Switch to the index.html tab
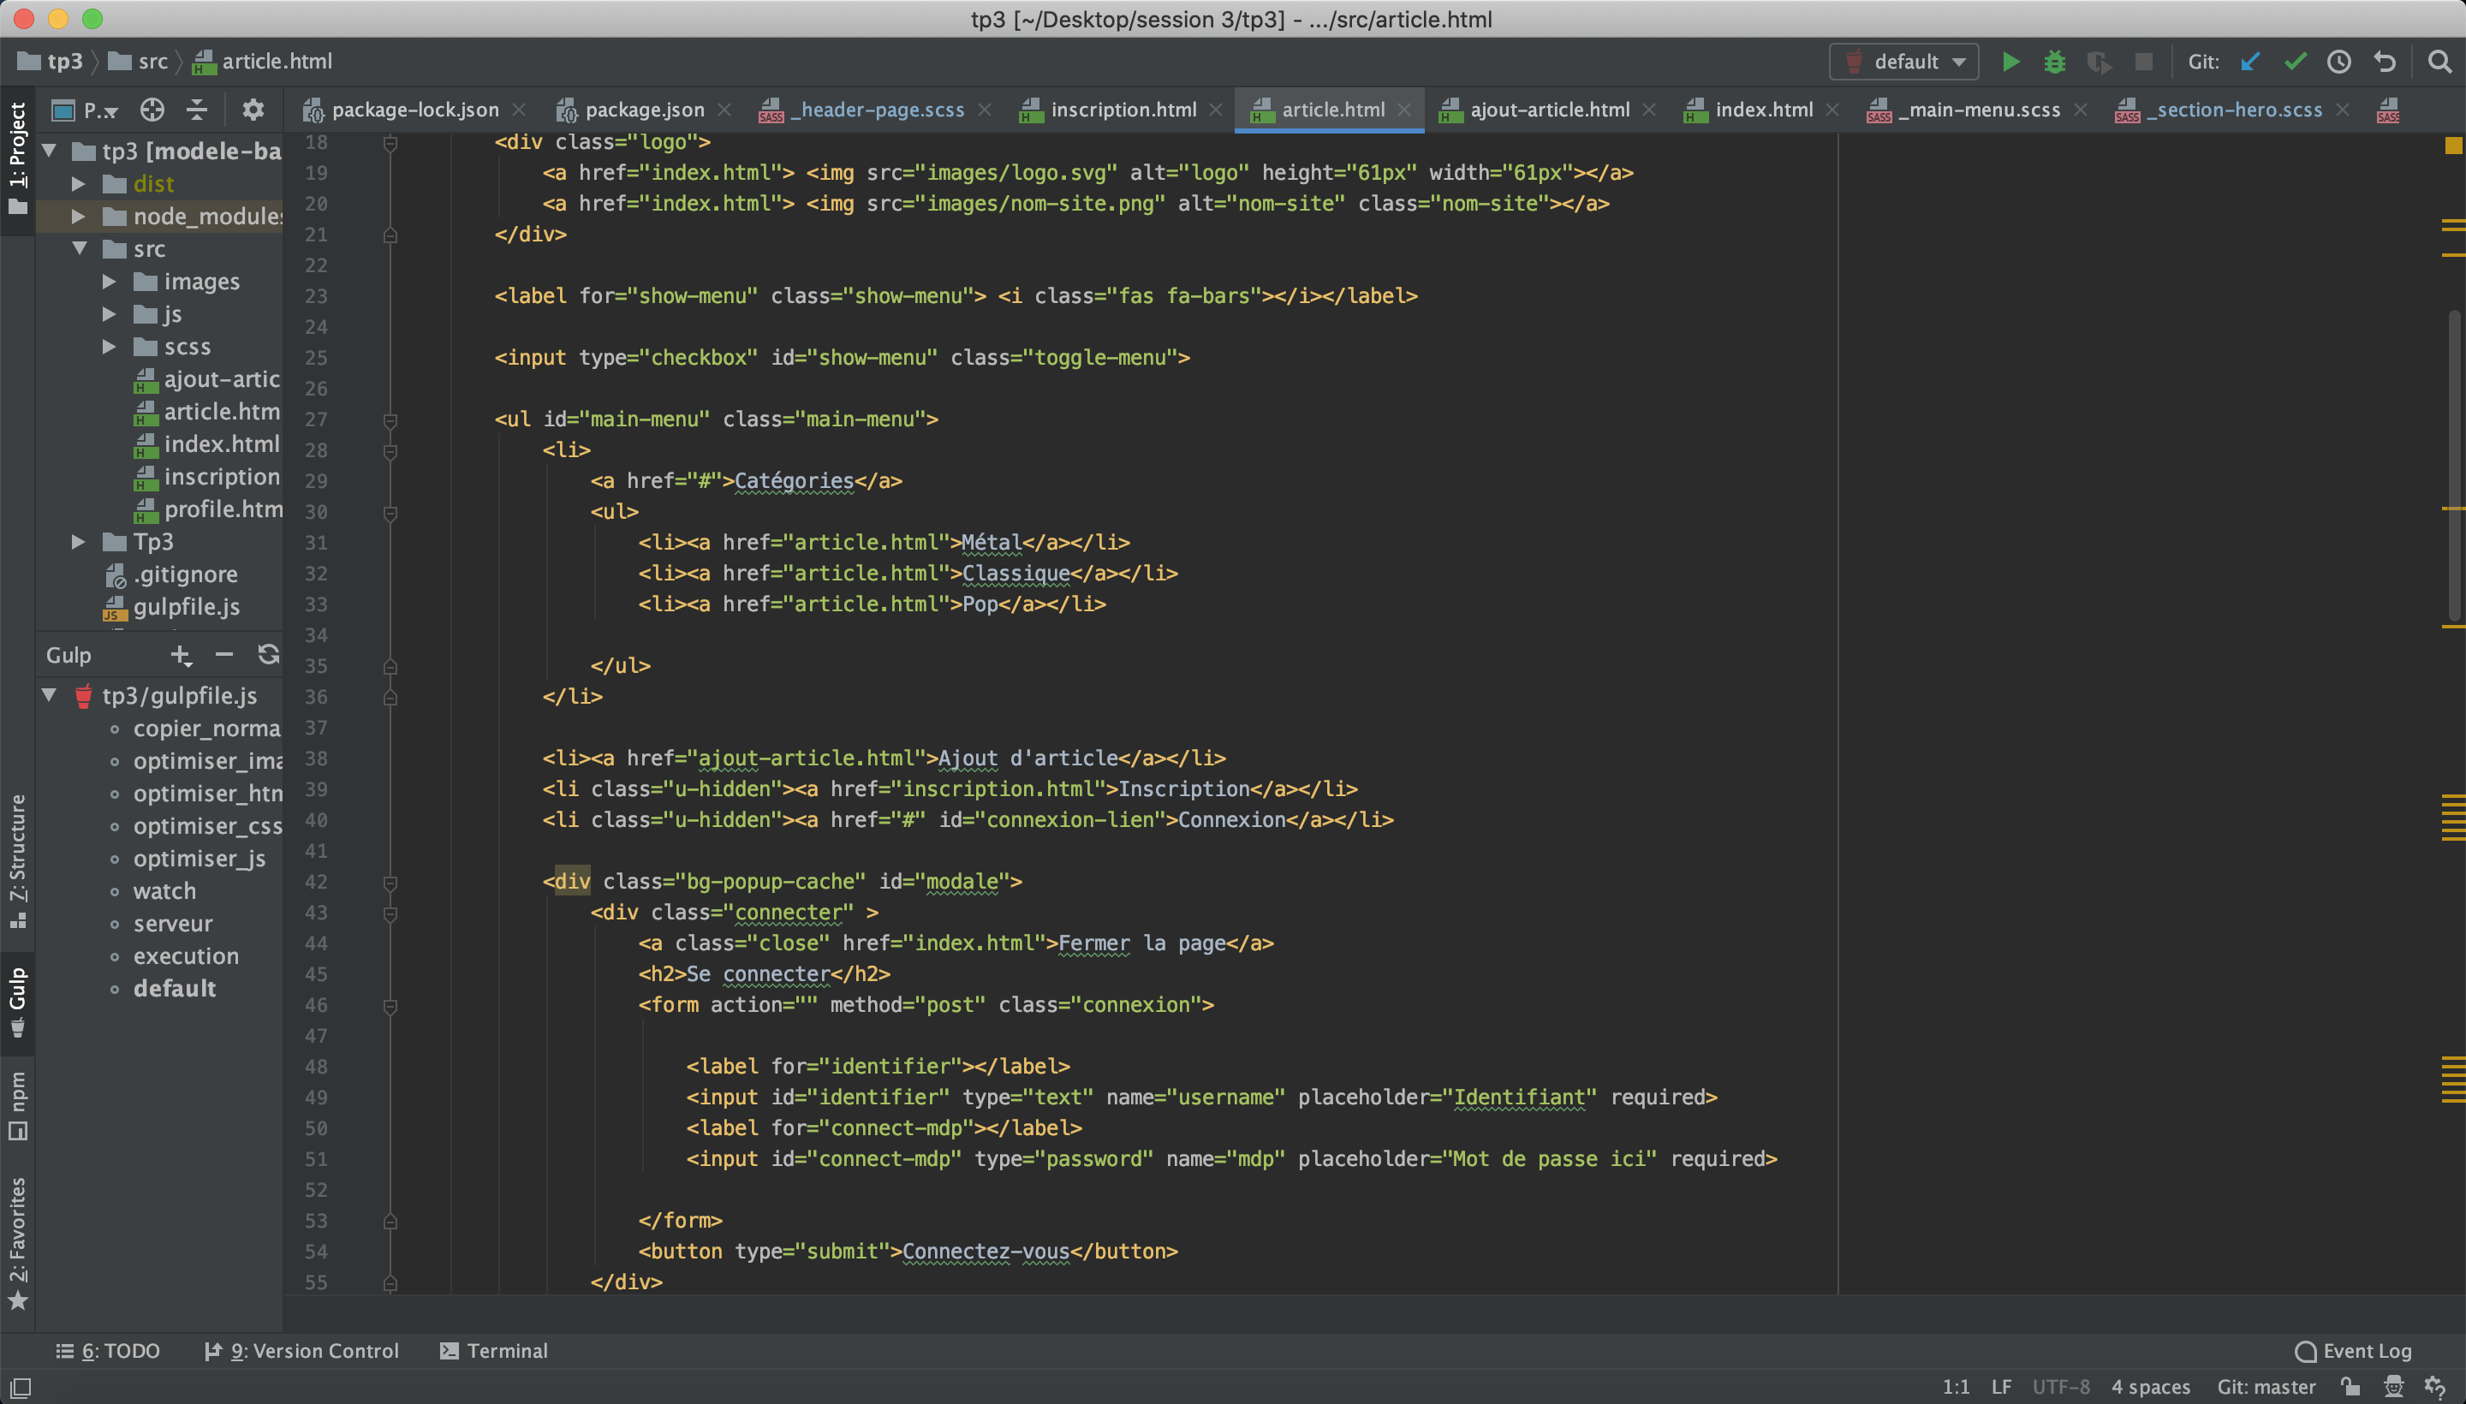Viewport: 2466px width, 1404px height. pyautogui.click(x=1762, y=110)
